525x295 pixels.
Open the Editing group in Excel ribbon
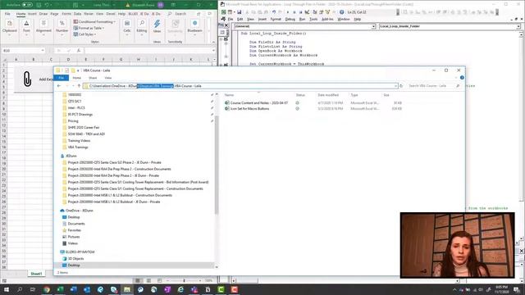(x=142, y=27)
